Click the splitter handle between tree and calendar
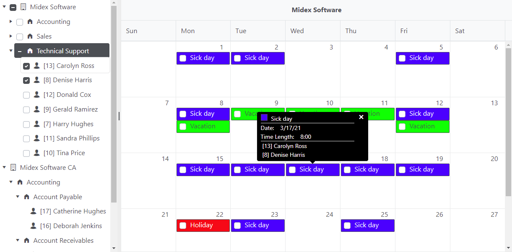This screenshot has height=252, width=512. coord(119,116)
